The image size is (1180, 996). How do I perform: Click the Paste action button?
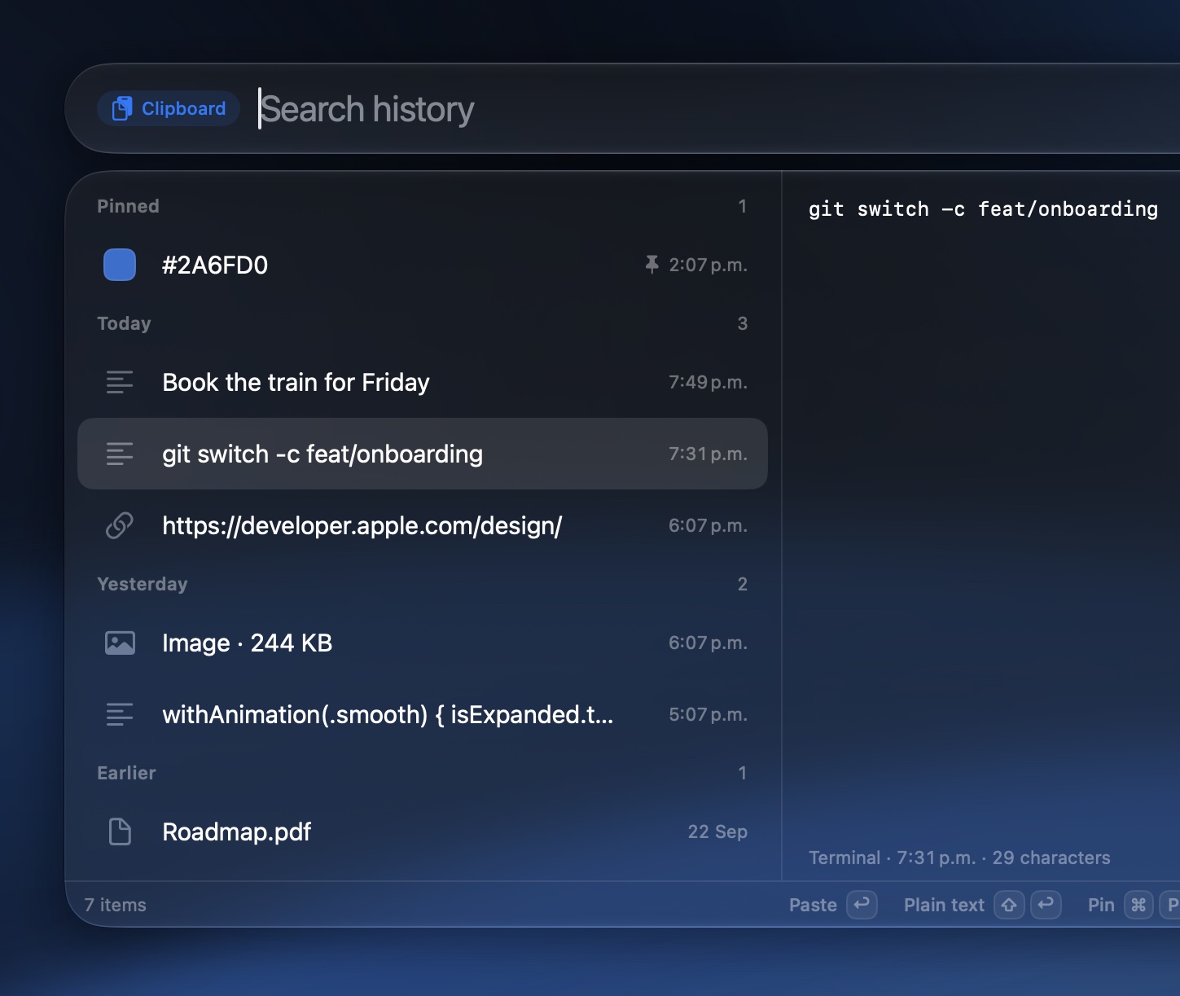pyautogui.click(x=813, y=905)
